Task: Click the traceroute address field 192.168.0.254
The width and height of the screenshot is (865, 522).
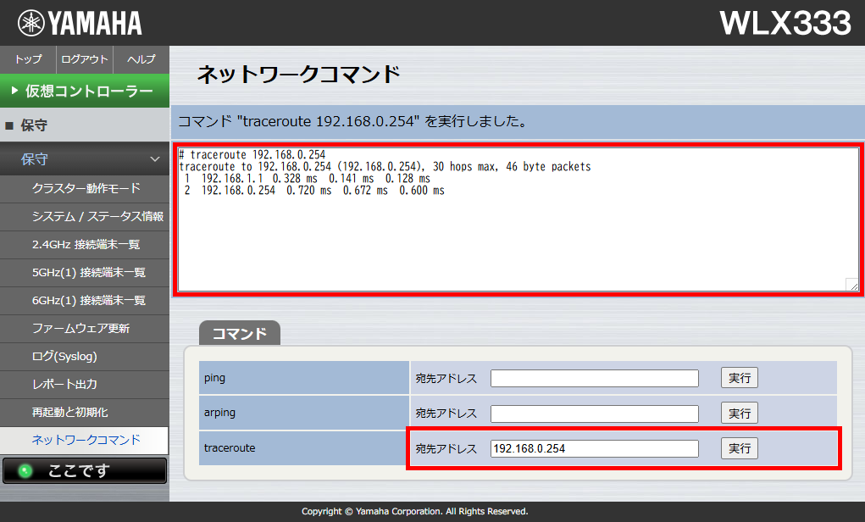Action: (594, 448)
